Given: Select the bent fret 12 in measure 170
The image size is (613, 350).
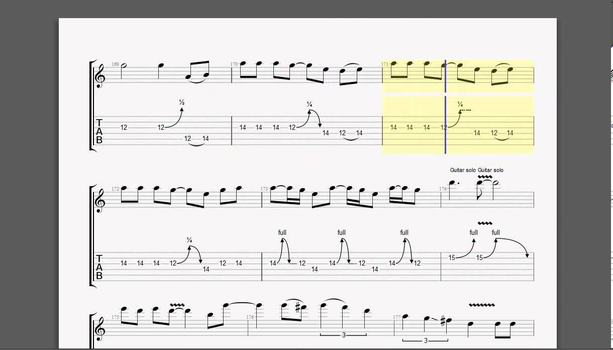Looking at the screenshot, I should 292,127.
